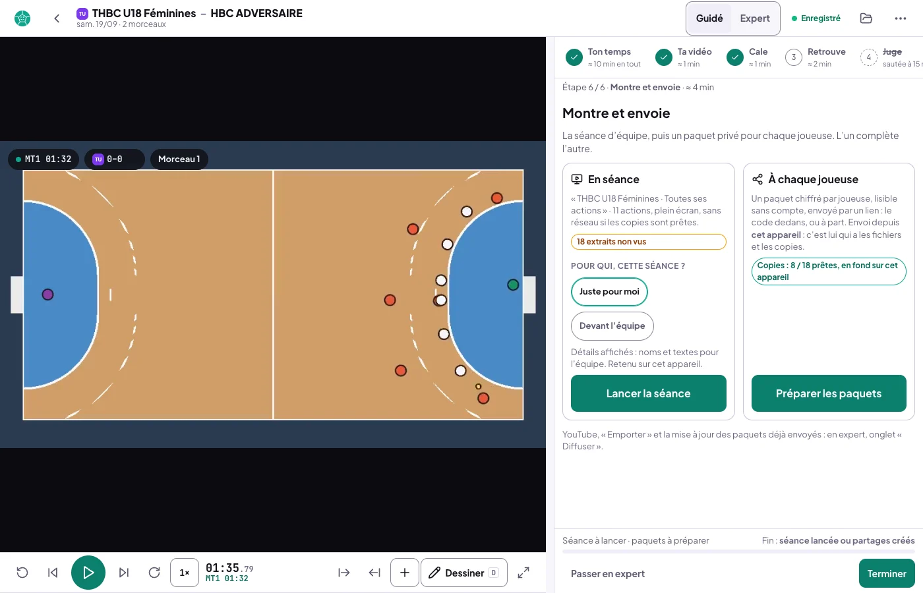923x593 pixels.
Task: Switch to Expert mode
Action: coord(755,18)
